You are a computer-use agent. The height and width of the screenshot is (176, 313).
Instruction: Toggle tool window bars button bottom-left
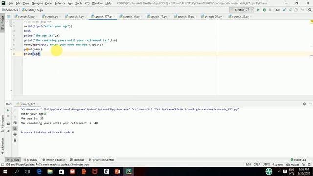tap(2, 165)
